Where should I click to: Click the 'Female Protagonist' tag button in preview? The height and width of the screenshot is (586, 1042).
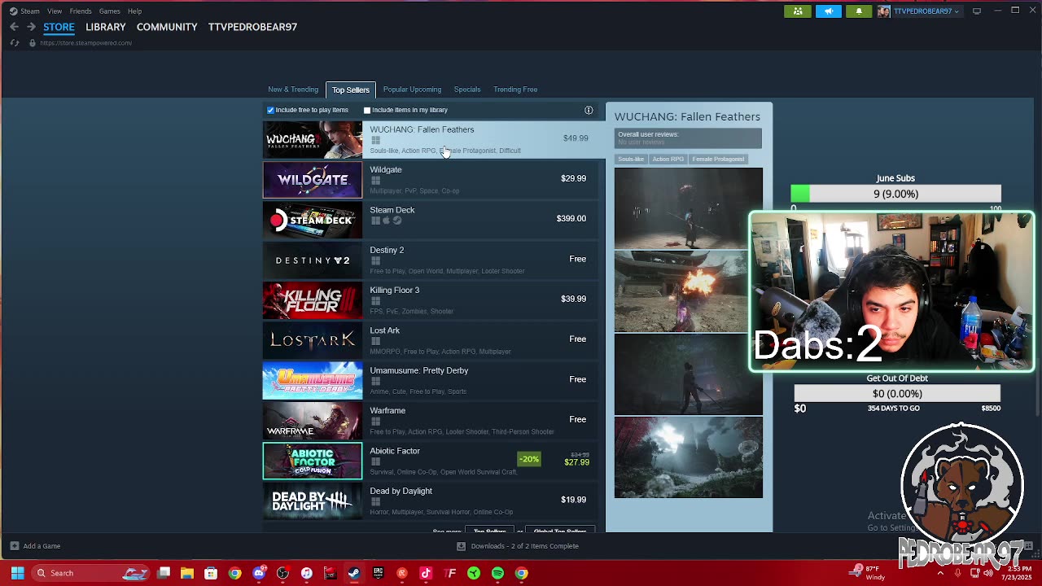click(x=718, y=160)
